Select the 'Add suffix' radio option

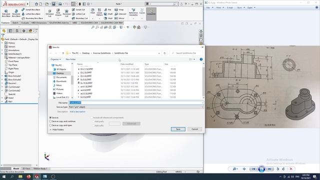(x=93, y=125)
